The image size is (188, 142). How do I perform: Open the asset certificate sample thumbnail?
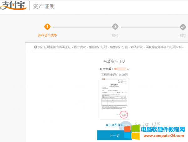click(114, 99)
